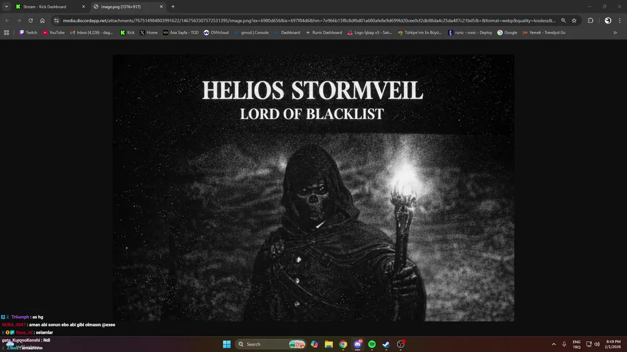Click the chat username gats_KuronoKenshi
Image resolution: width=627 pixels, height=352 pixels.
click(x=21, y=340)
